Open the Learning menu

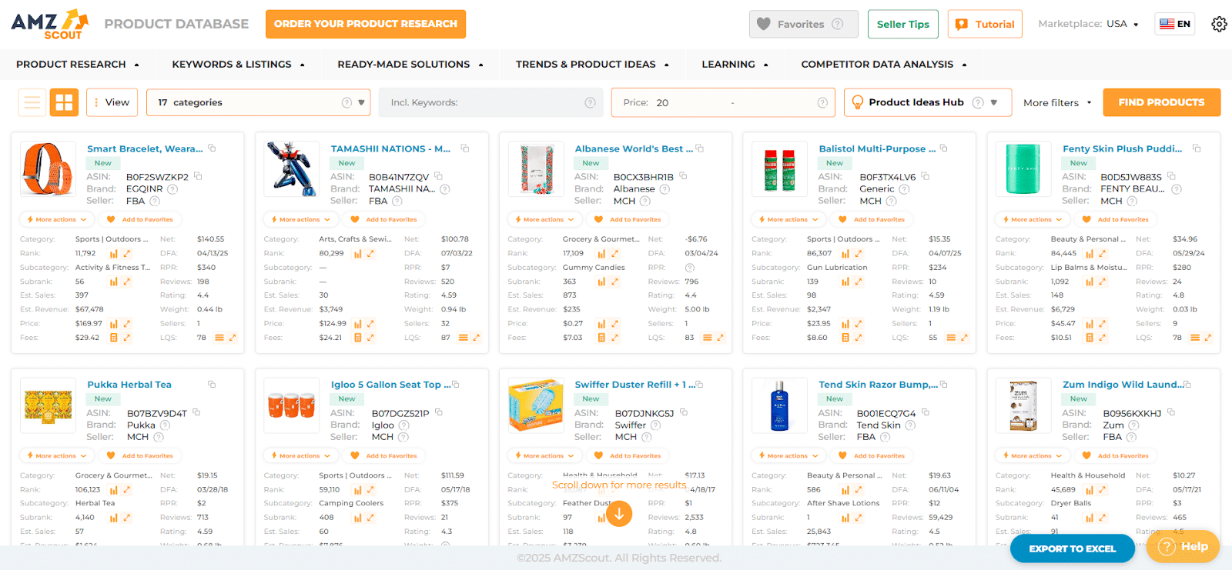click(735, 65)
